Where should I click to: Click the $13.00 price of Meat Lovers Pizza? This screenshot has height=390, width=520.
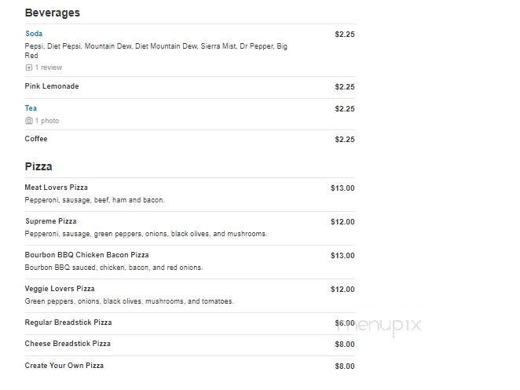342,188
